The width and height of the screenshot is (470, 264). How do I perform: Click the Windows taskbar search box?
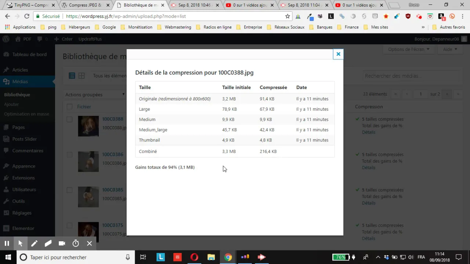pyautogui.click(x=75, y=257)
